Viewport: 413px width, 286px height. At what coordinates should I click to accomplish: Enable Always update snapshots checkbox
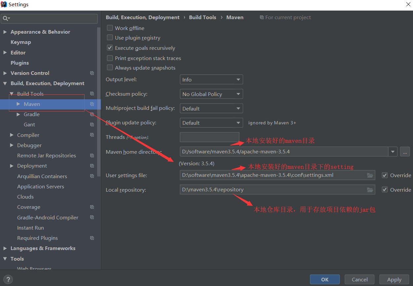(110, 68)
